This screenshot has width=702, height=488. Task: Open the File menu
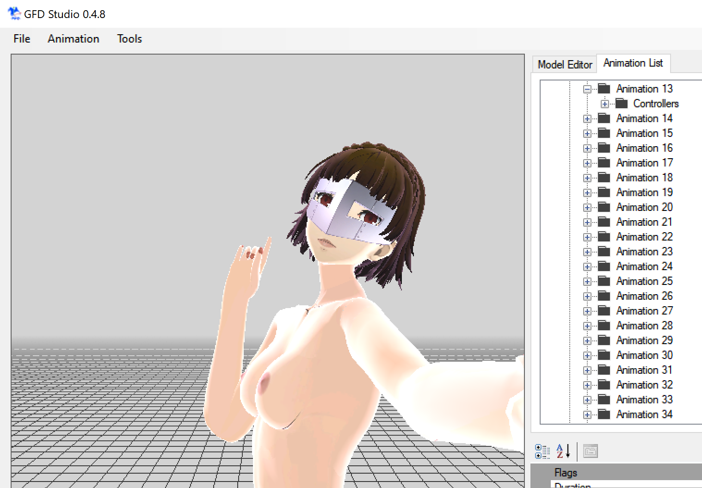[x=22, y=39]
